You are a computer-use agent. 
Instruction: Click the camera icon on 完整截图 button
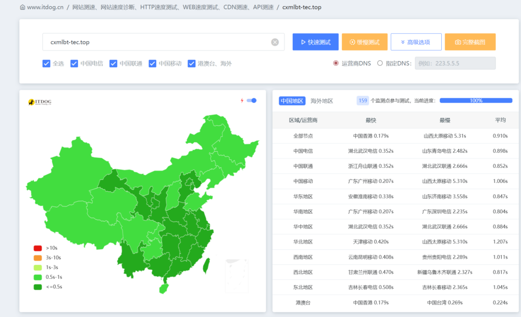click(457, 42)
